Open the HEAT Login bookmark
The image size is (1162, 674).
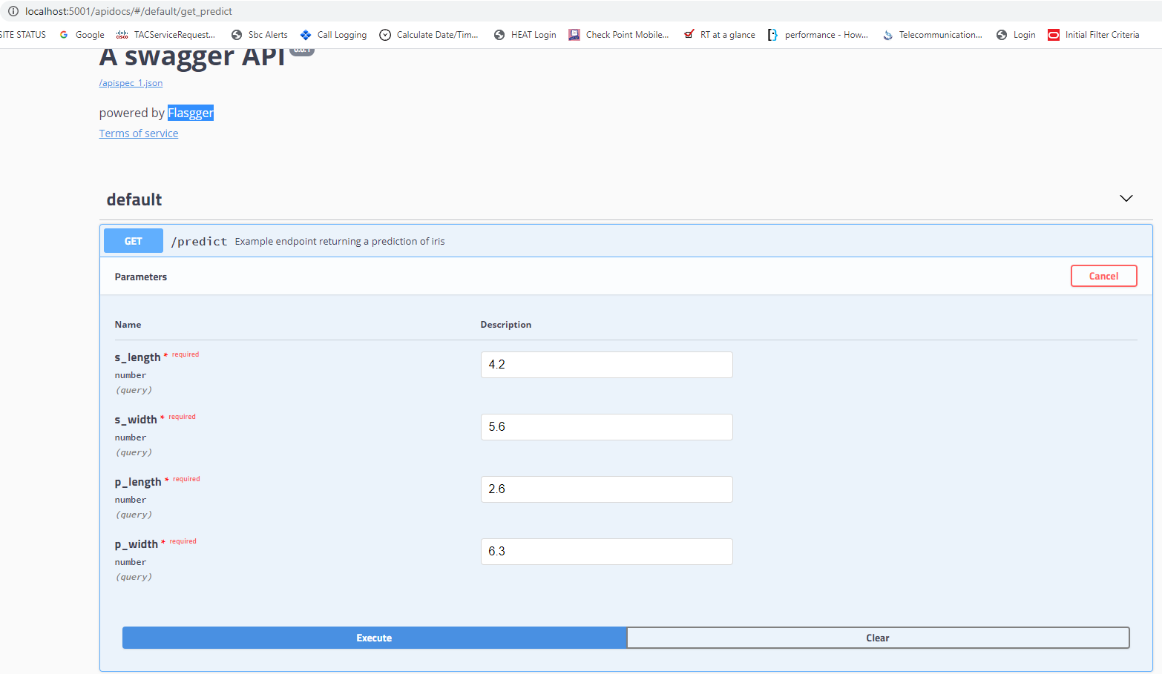pos(525,35)
